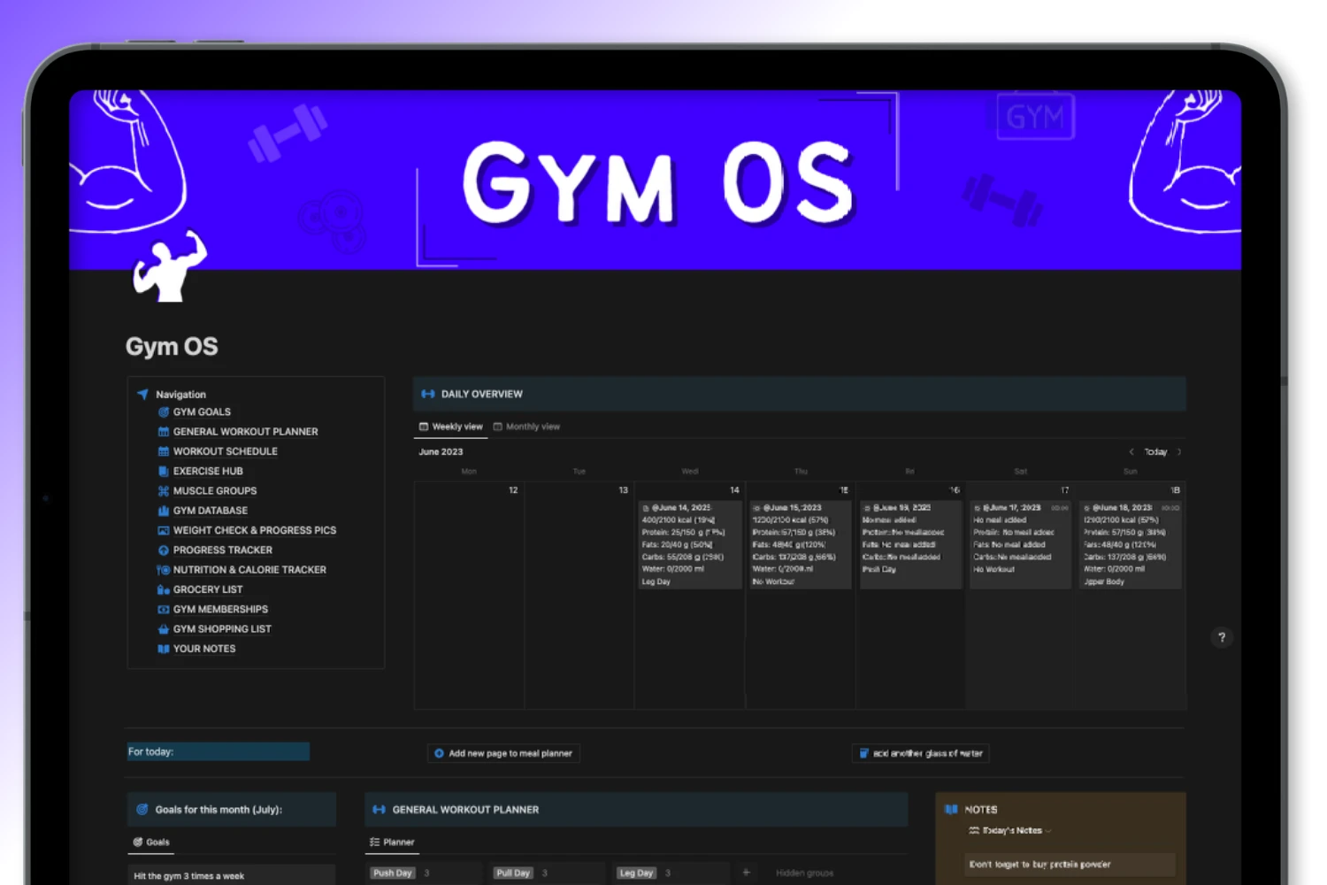Open GYM DATABASE page

(x=211, y=511)
